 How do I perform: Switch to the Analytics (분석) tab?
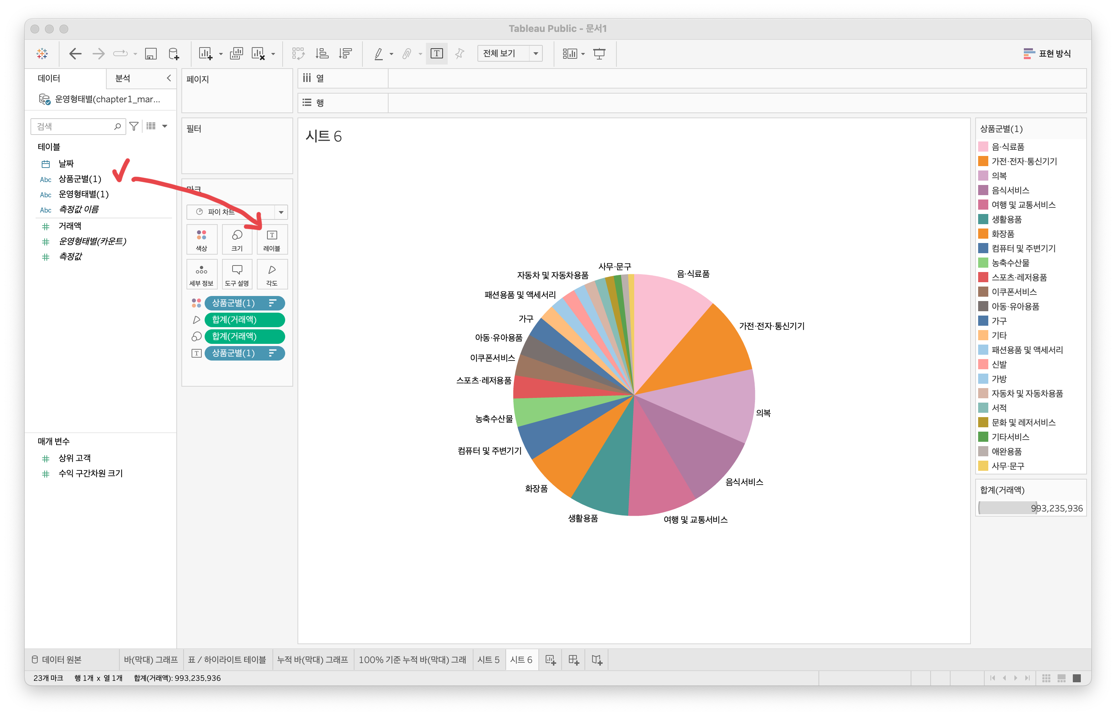(123, 78)
